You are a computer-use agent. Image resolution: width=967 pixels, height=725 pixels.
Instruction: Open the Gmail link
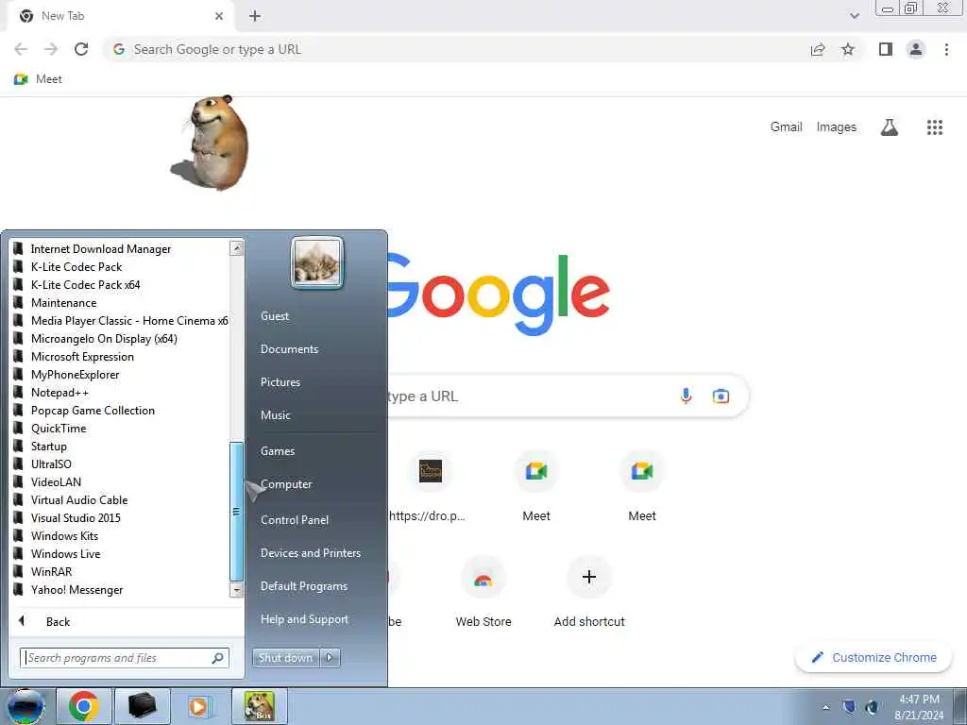pos(787,127)
